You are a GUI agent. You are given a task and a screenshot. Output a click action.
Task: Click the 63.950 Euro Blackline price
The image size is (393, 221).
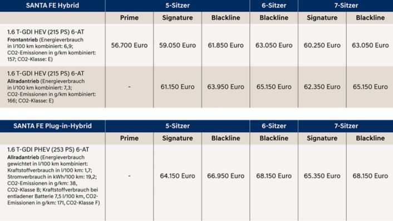[x=225, y=87]
